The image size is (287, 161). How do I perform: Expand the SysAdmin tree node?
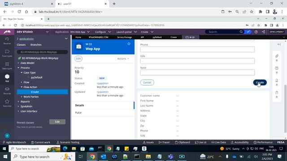point(18,106)
